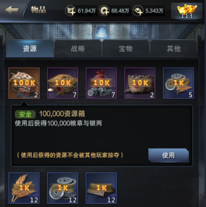Switch to the 资源 tab
The height and width of the screenshot is (207, 206).
click(x=30, y=49)
